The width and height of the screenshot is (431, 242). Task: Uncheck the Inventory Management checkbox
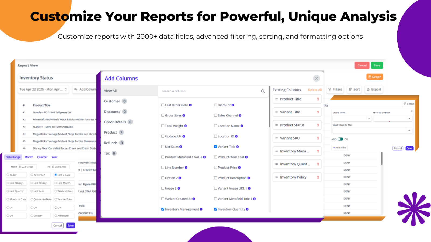pos(163,209)
